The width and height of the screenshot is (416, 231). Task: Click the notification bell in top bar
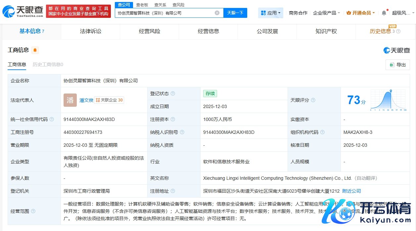384,13
